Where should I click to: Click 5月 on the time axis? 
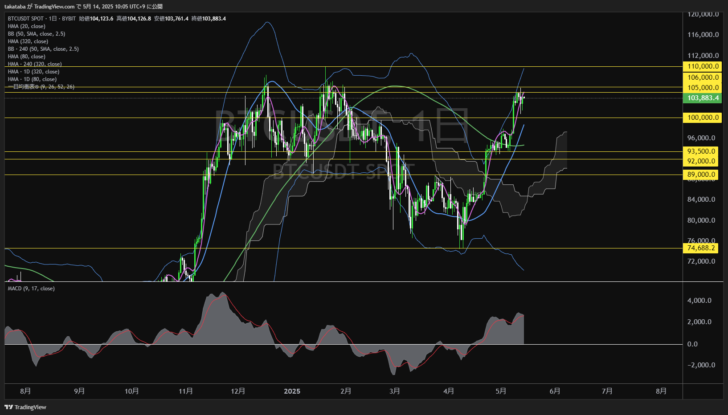coord(501,391)
